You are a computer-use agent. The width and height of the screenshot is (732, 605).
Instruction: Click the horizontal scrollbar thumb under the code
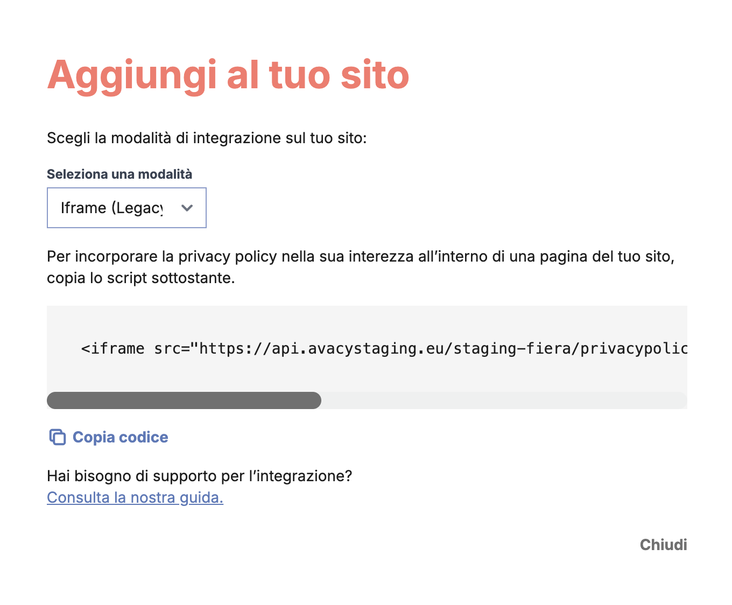click(184, 400)
